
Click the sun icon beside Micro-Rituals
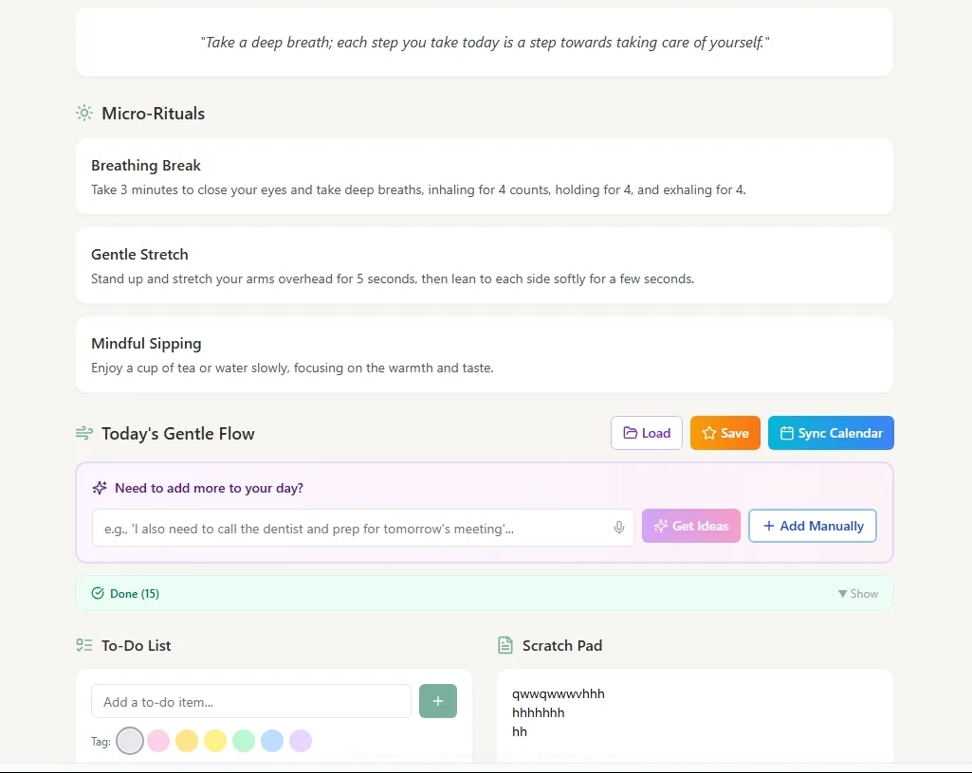84,114
